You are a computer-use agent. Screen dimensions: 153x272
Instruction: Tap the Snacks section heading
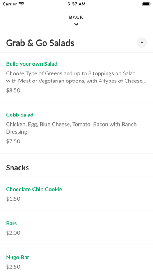18,168
